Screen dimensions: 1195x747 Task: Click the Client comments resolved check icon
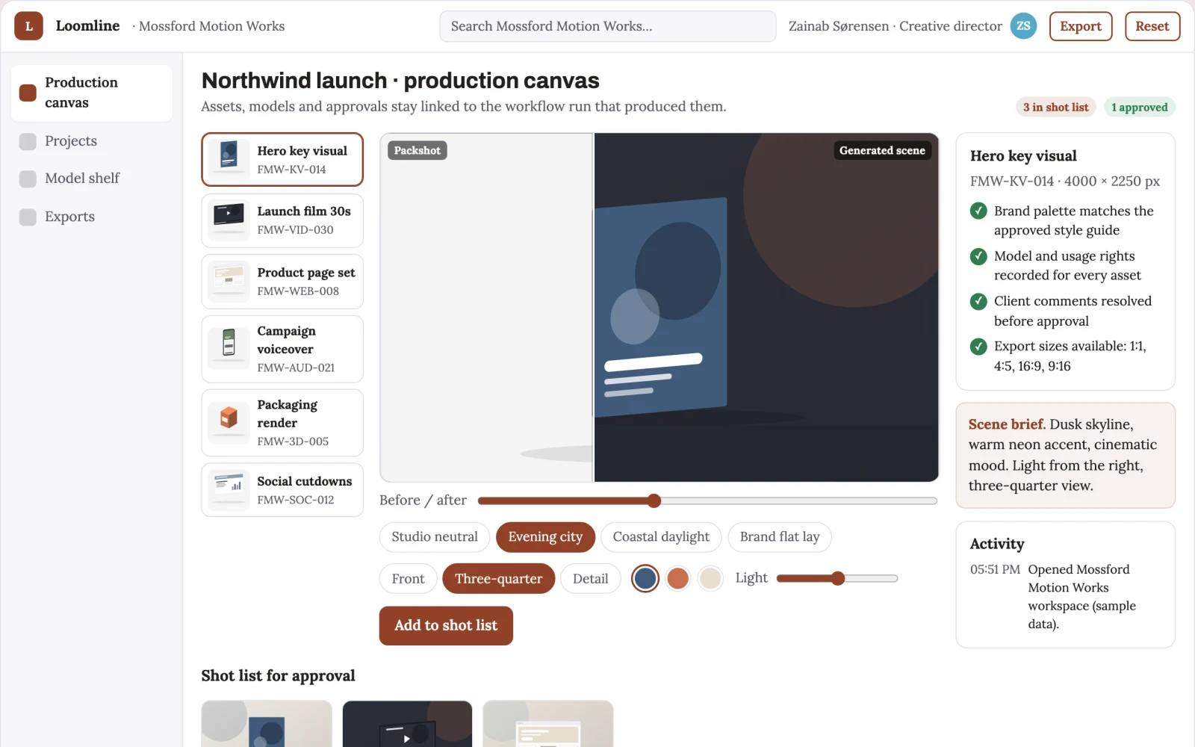[x=978, y=301]
